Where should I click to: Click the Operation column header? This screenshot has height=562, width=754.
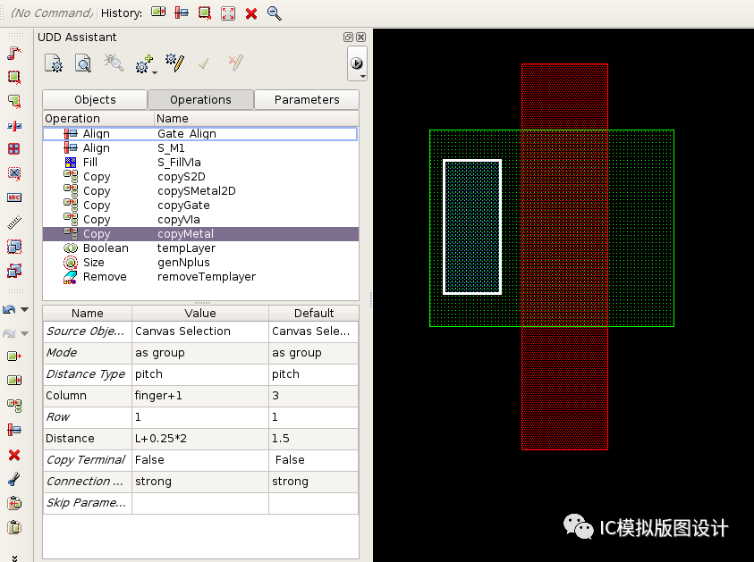98,119
